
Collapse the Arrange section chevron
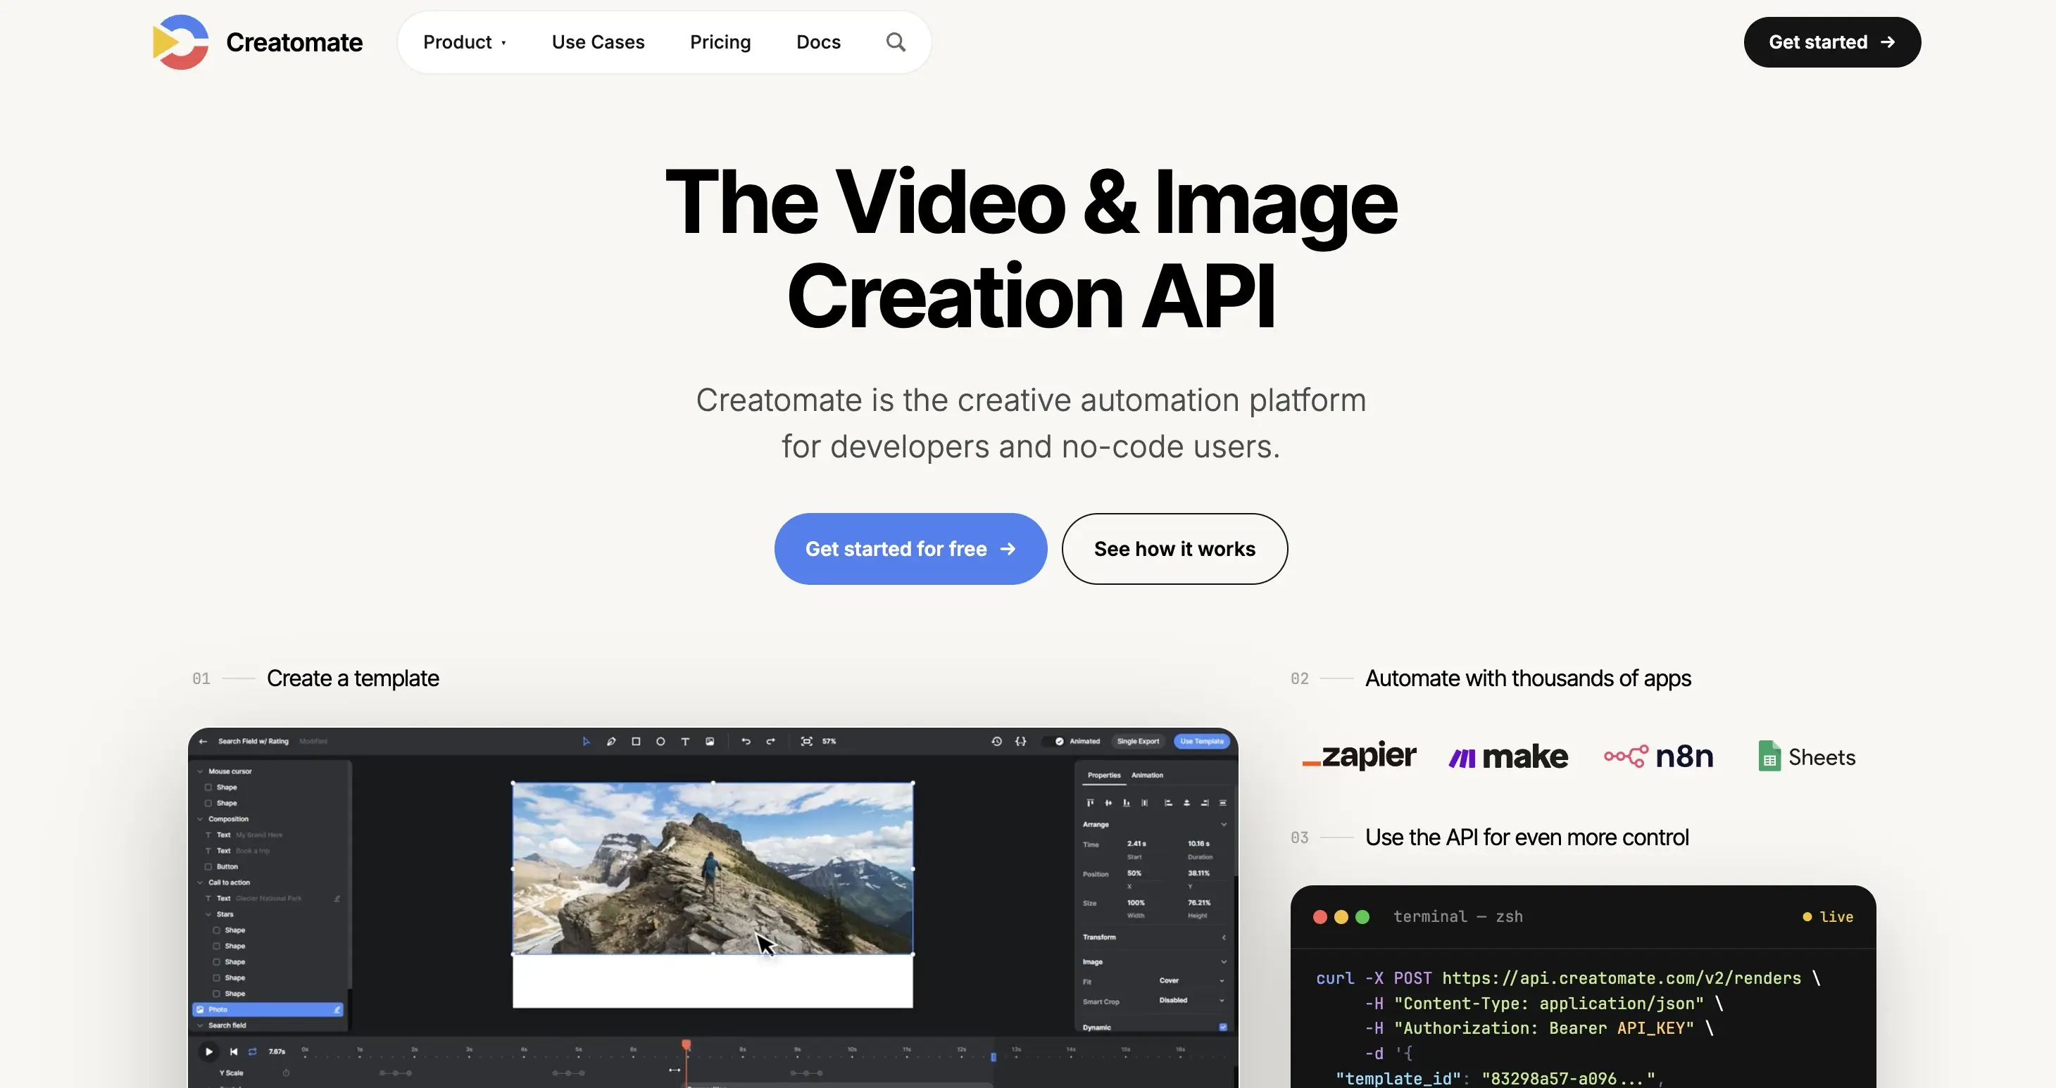pyautogui.click(x=1224, y=824)
